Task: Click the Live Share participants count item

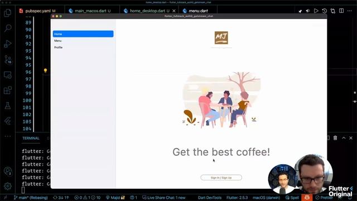Action: 133,198
